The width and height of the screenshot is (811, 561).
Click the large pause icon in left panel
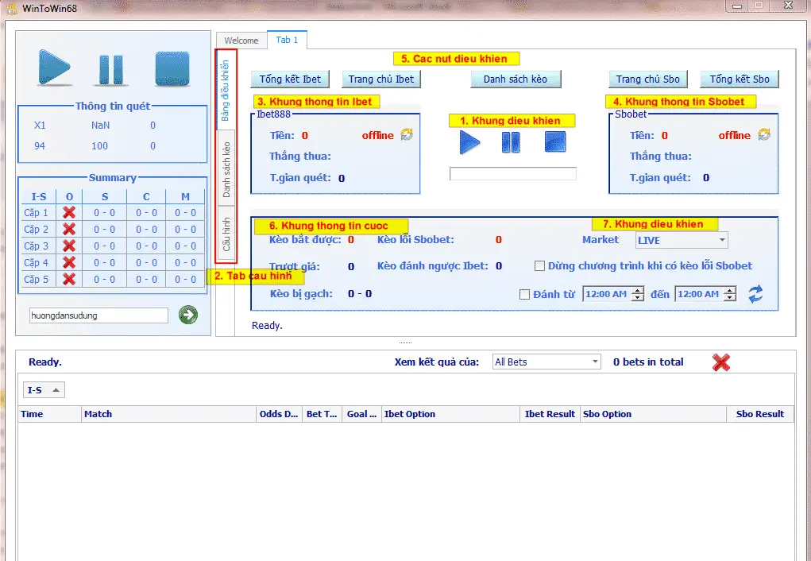[111, 70]
